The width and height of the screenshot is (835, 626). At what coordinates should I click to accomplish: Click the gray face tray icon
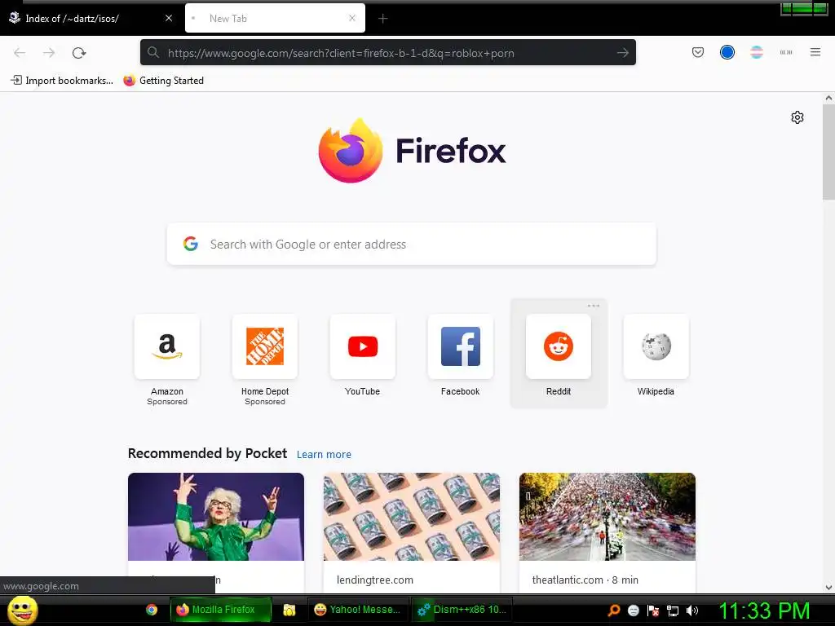(x=633, y=611)
